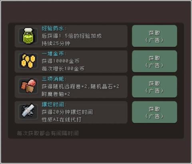Click the three consumables scroll and crystal icon

point(28,86)
